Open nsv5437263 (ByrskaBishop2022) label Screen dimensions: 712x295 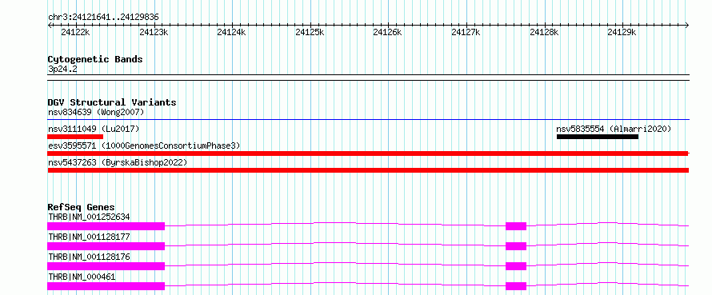118,162
